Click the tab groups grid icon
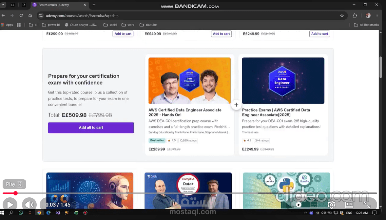This screenshot has height=220, width=386. (19, 25)
